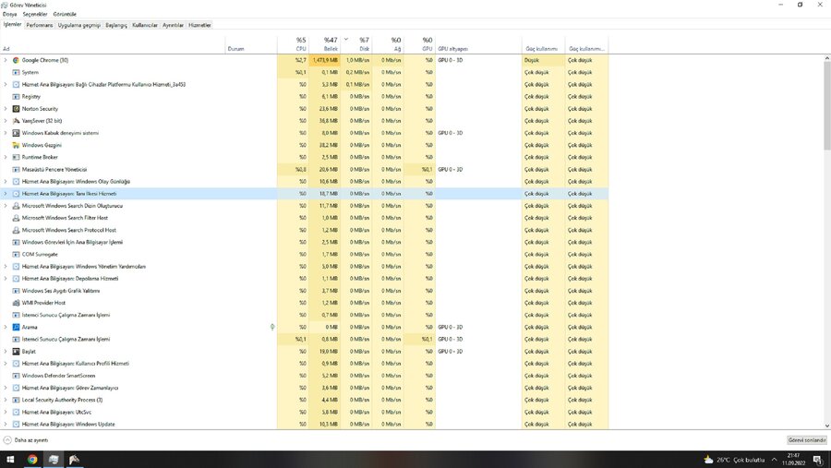Click the COM Surrogate process icon

(x=16, y=255)
